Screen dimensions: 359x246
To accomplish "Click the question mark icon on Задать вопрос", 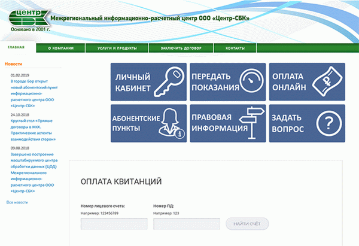I will 329,123.
